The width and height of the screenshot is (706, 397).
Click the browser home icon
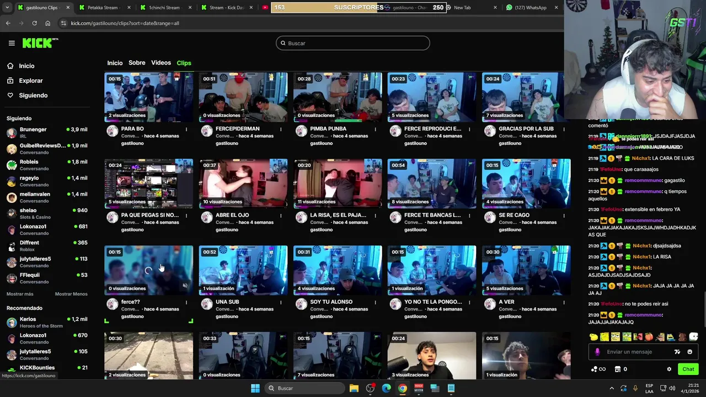point(47,23)
